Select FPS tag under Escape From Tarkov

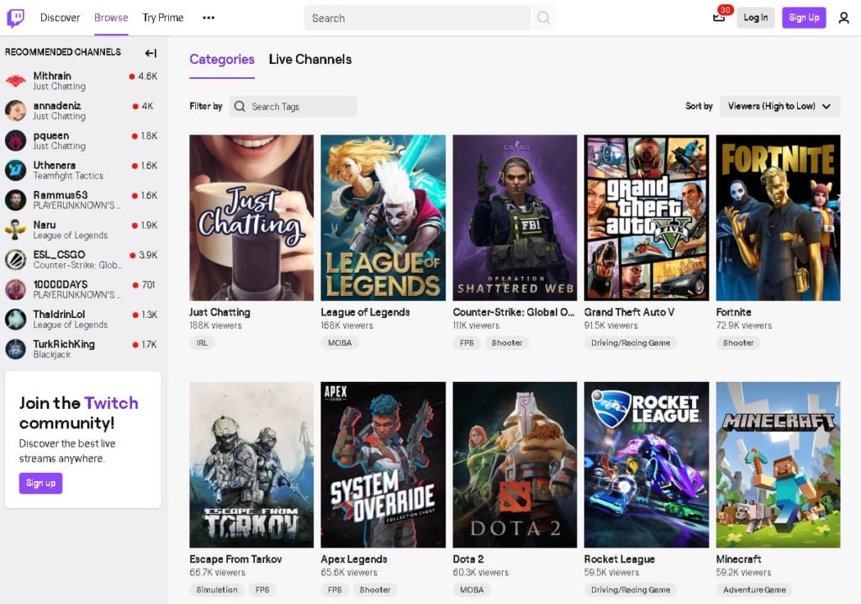click(262, 590)
